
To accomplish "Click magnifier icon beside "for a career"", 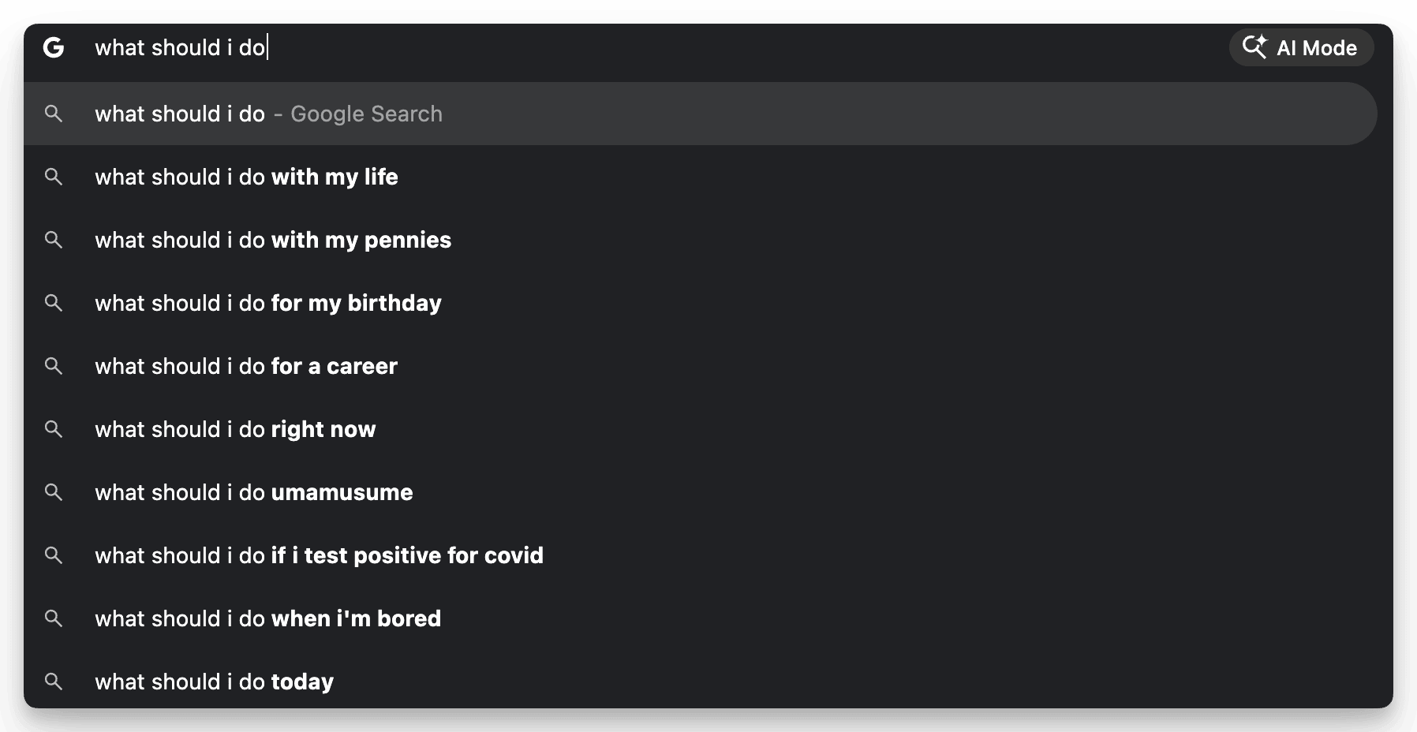I will click(x=54, y=366).
